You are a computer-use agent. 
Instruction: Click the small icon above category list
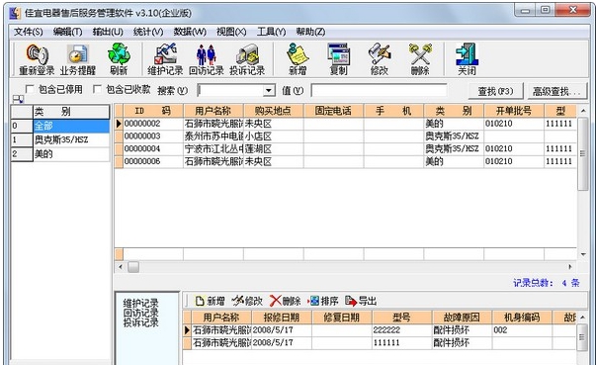pos(18,99)
